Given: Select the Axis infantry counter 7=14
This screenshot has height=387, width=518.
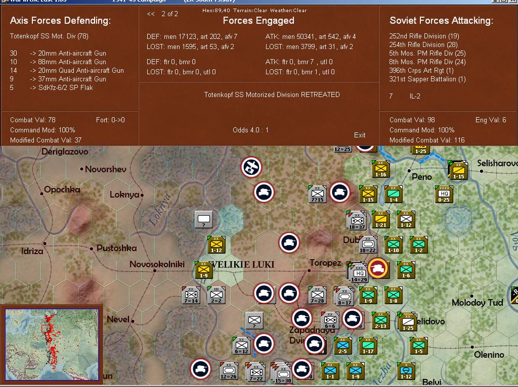Looking at the screenshot, I should point(191,295).
